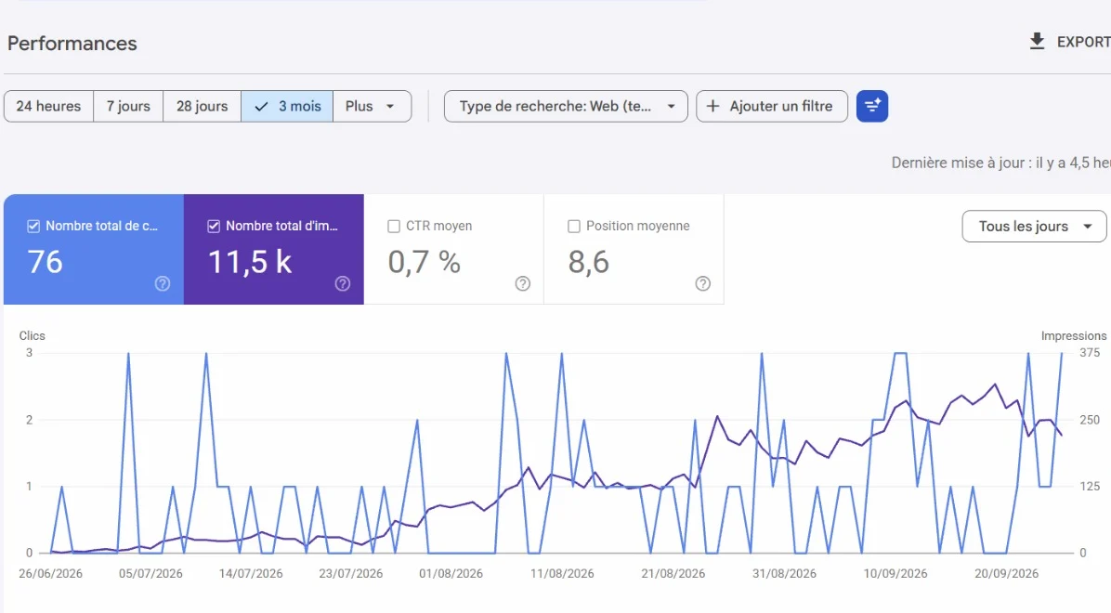Click the 21/08/2026 date label
The width and height of the screenshot is (1111, 613).
point(673,573)
